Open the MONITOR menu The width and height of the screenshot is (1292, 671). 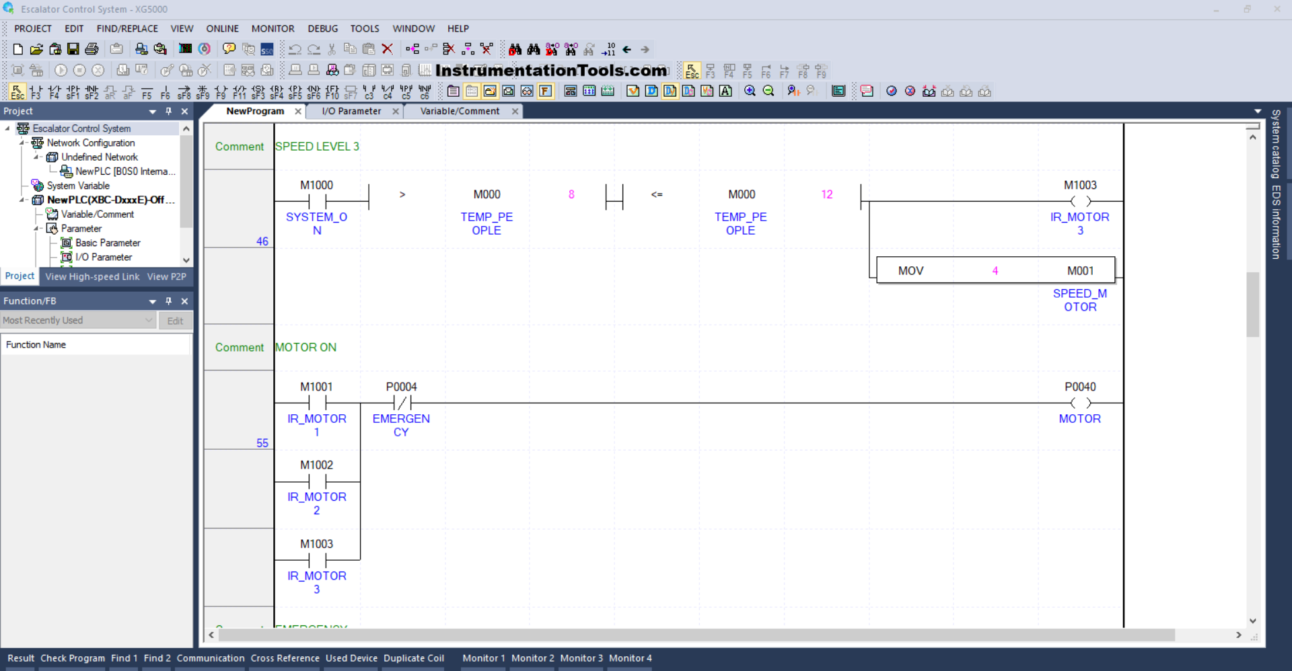[273, 28]
